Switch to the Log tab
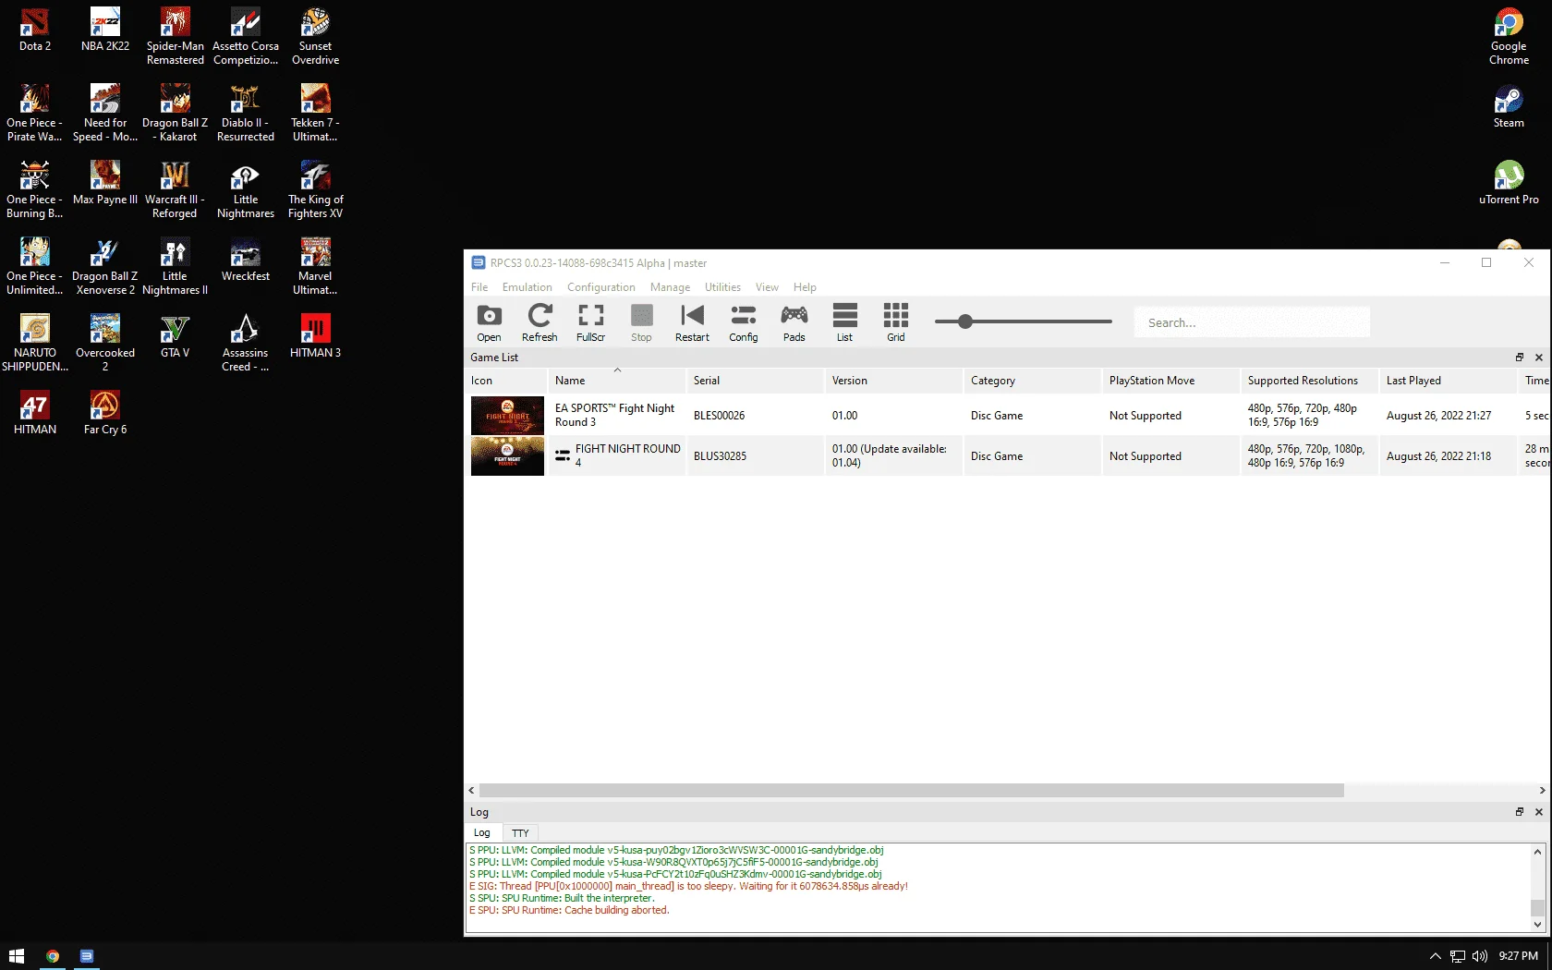 (482, 832)
